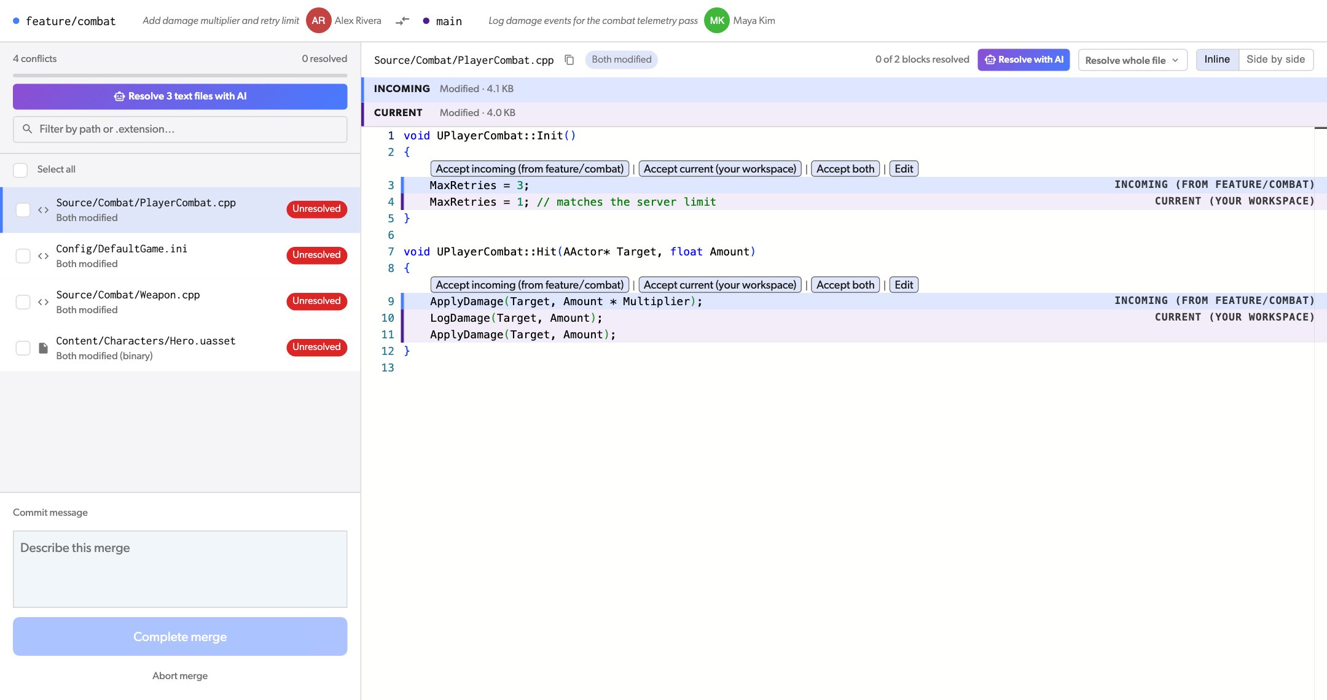1327x700 pixels.
Task: Click the Abort merge link
Action: tap(180, 676)
